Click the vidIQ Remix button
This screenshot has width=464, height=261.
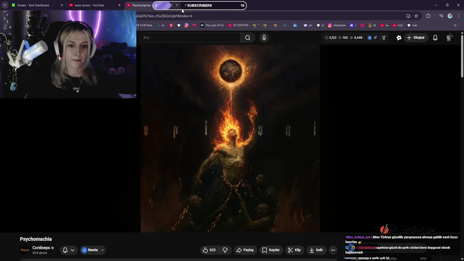tap(90, 250)
